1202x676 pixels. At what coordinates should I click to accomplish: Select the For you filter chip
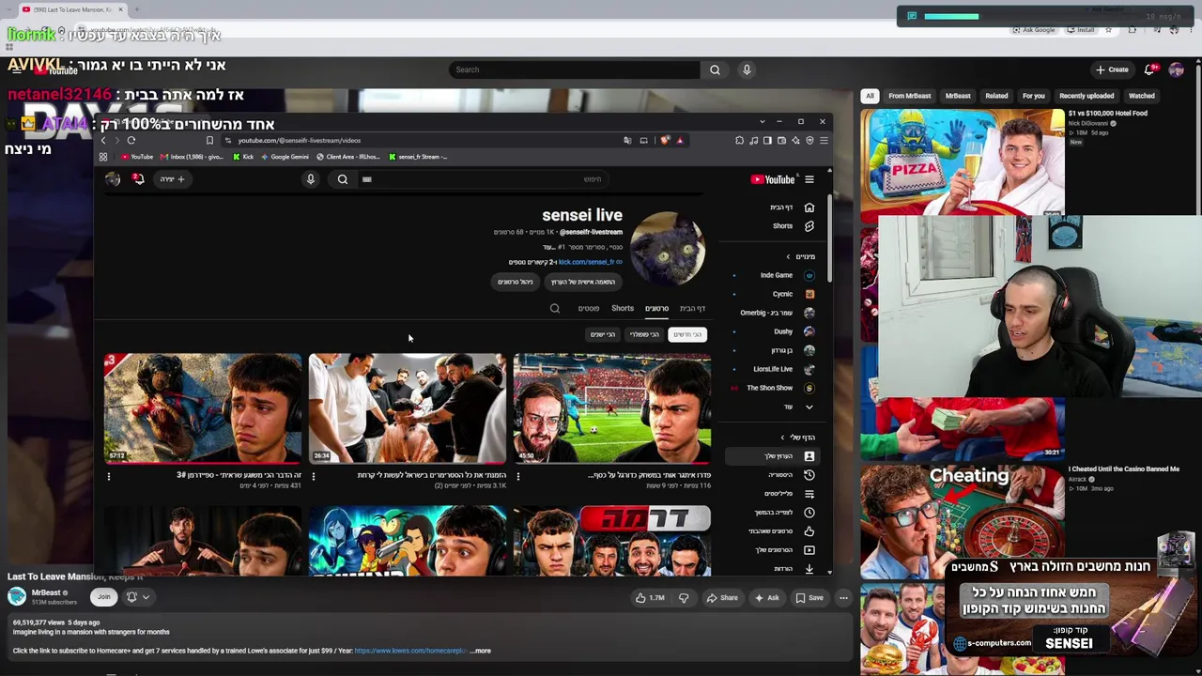click(x=1033, y=96)
